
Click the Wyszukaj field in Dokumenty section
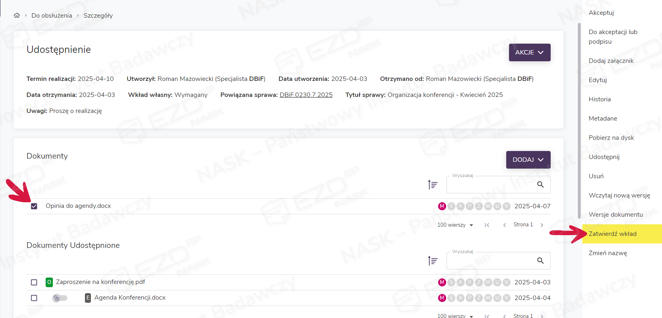coord(491,185)
